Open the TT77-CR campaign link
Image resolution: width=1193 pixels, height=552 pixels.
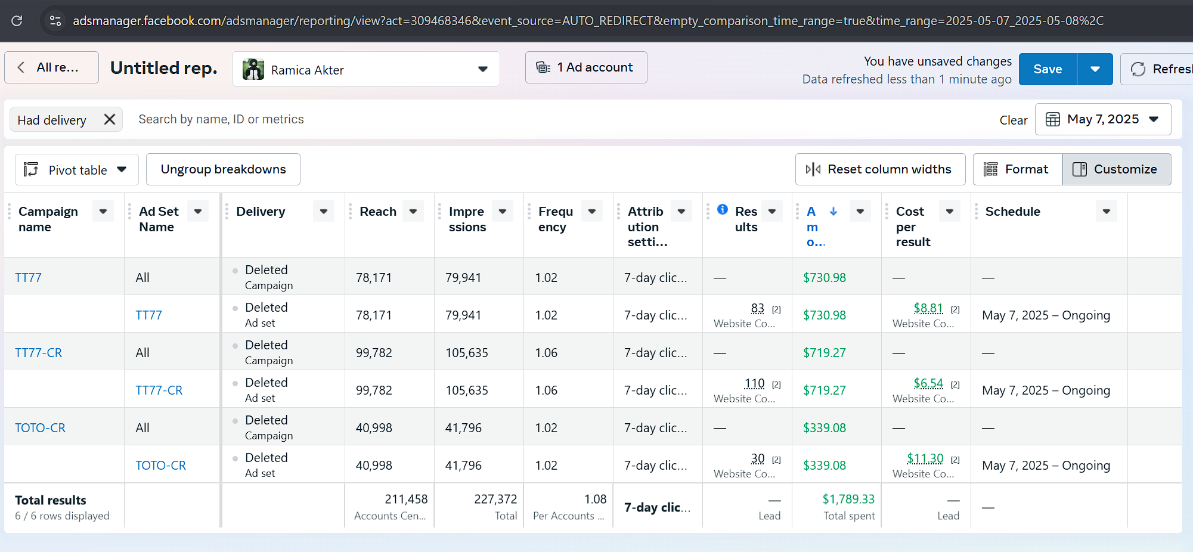point(39,352)
